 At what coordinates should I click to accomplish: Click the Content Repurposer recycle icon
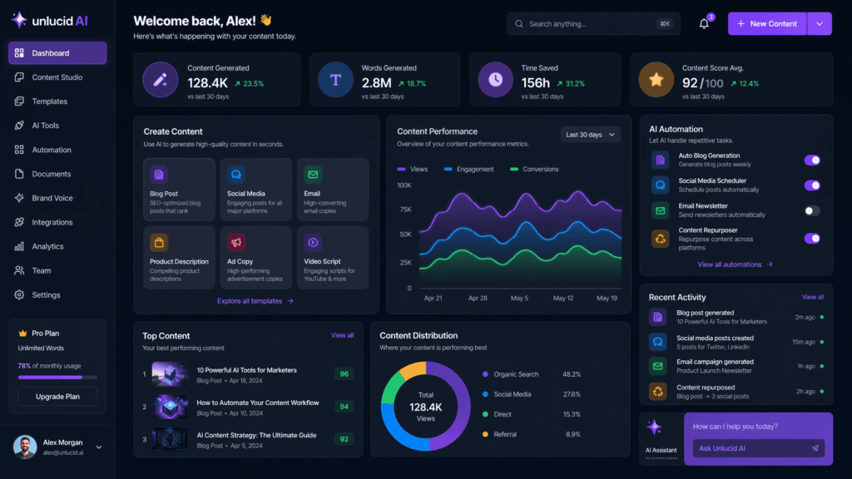pyautogui.click(x=660, y=239)
